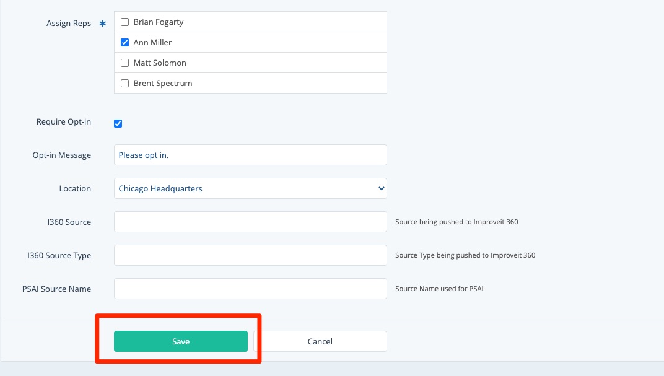
Task: Tick the Matt Solomon checkbox
Action: pyautogui.click(x=124, y=63)
